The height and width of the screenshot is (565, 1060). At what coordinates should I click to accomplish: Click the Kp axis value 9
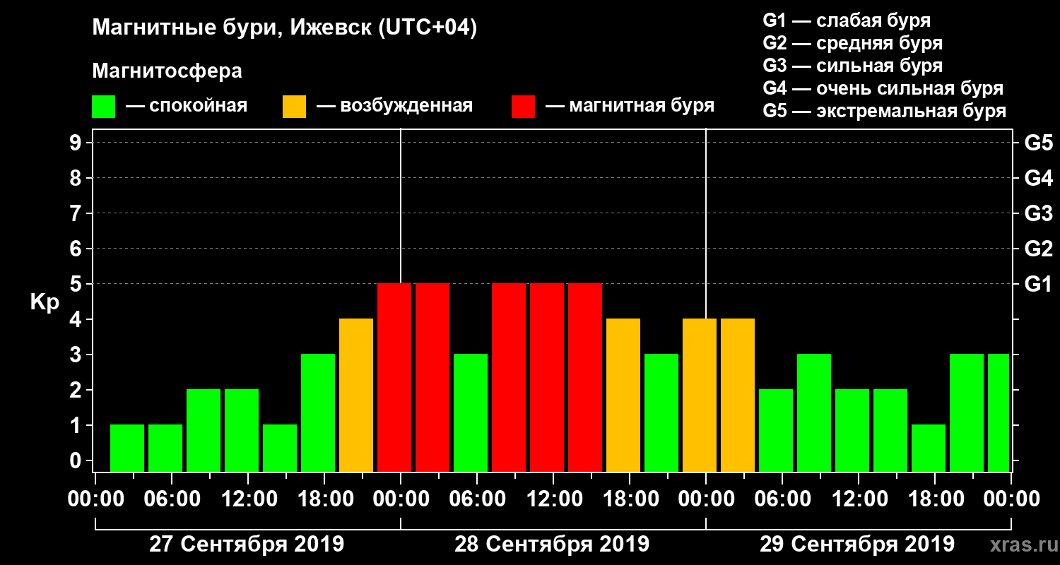77,143
